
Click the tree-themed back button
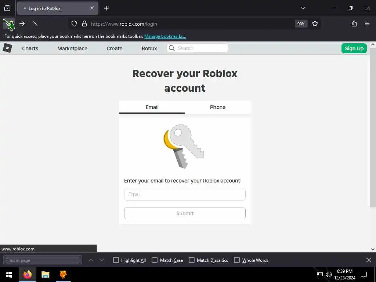[x=9, y=25]
